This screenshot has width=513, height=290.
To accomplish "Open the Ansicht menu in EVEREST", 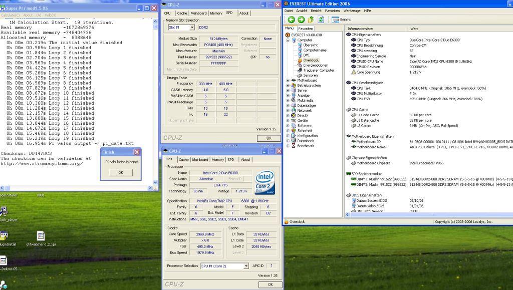I will [x=302, y=11].
